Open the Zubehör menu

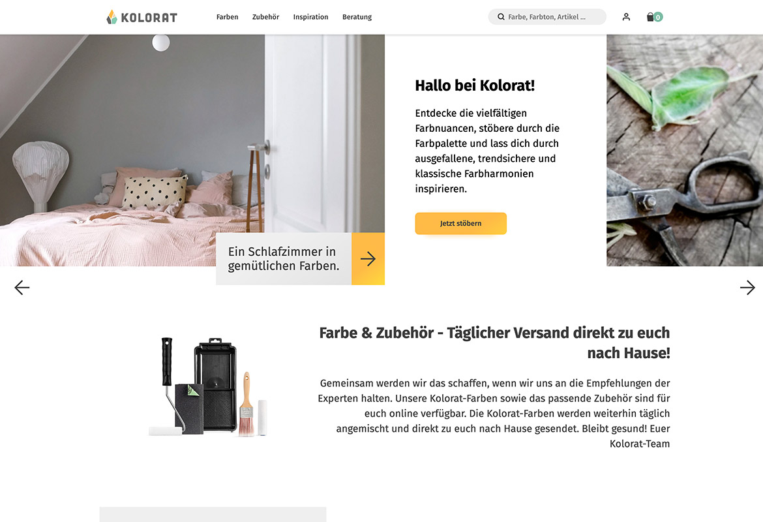tap(265, 17)
